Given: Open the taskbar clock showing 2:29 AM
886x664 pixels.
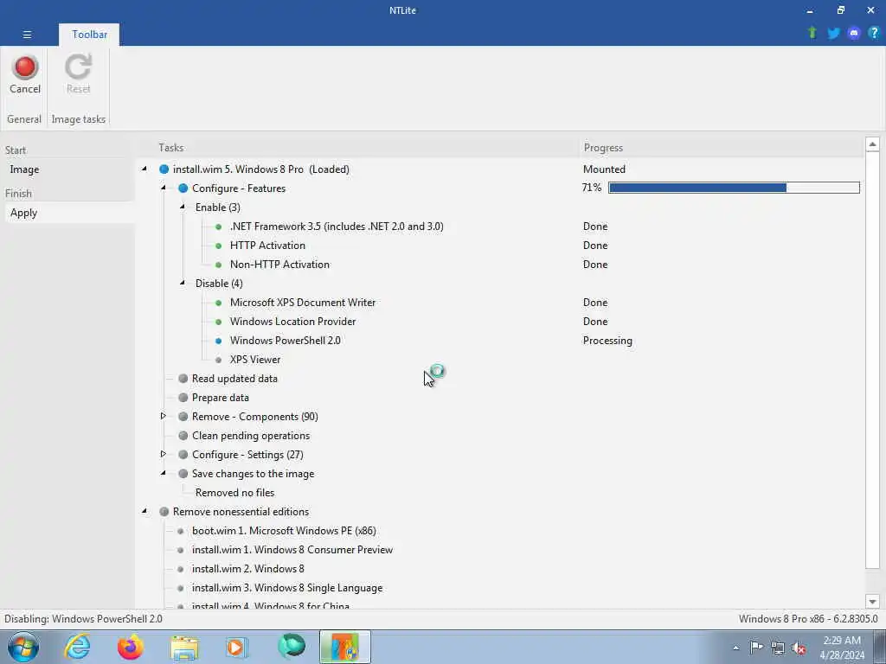Looking at the screenshot, I should coord(842,648).
